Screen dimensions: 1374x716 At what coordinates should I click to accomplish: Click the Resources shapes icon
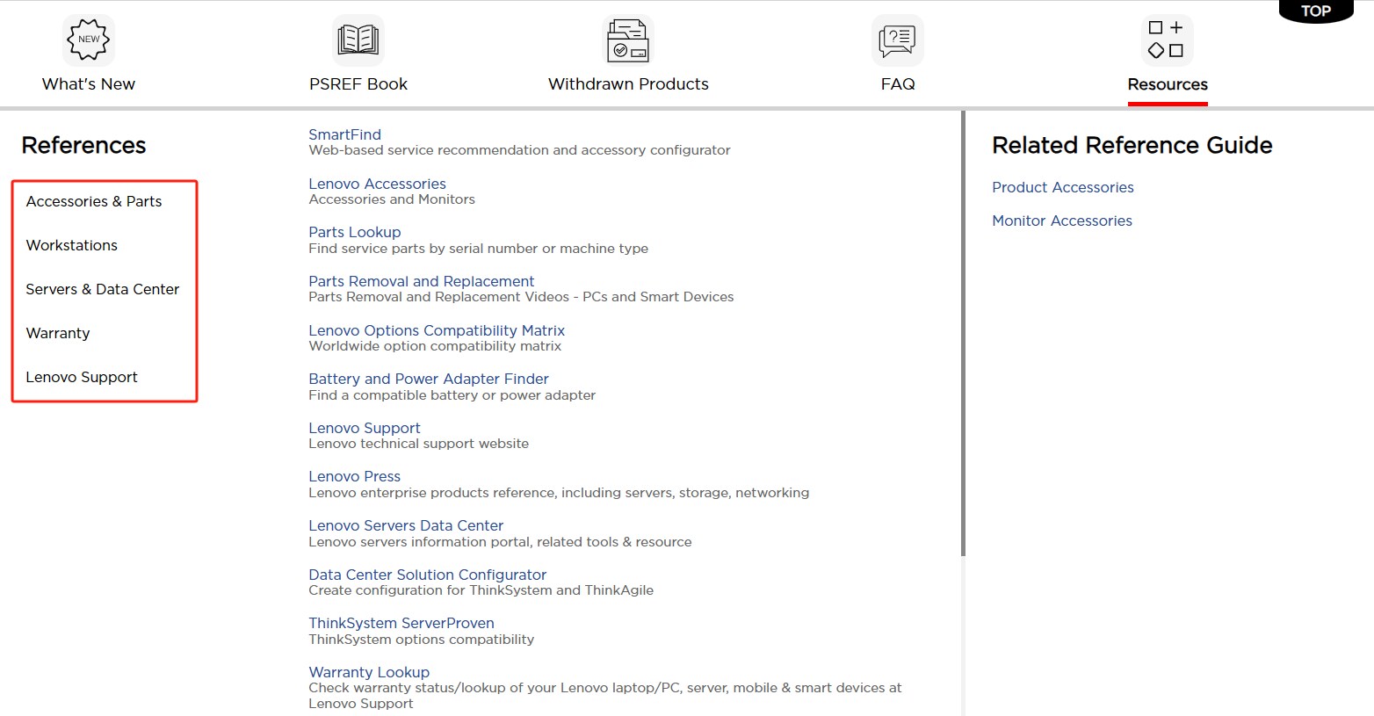pos(1167,40)
